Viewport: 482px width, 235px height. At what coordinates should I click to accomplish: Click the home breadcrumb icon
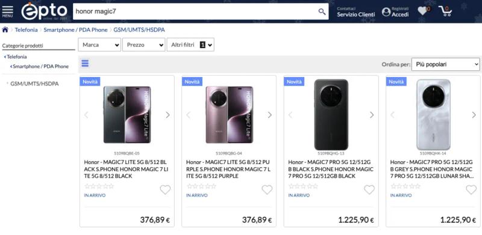coord(5,30)
